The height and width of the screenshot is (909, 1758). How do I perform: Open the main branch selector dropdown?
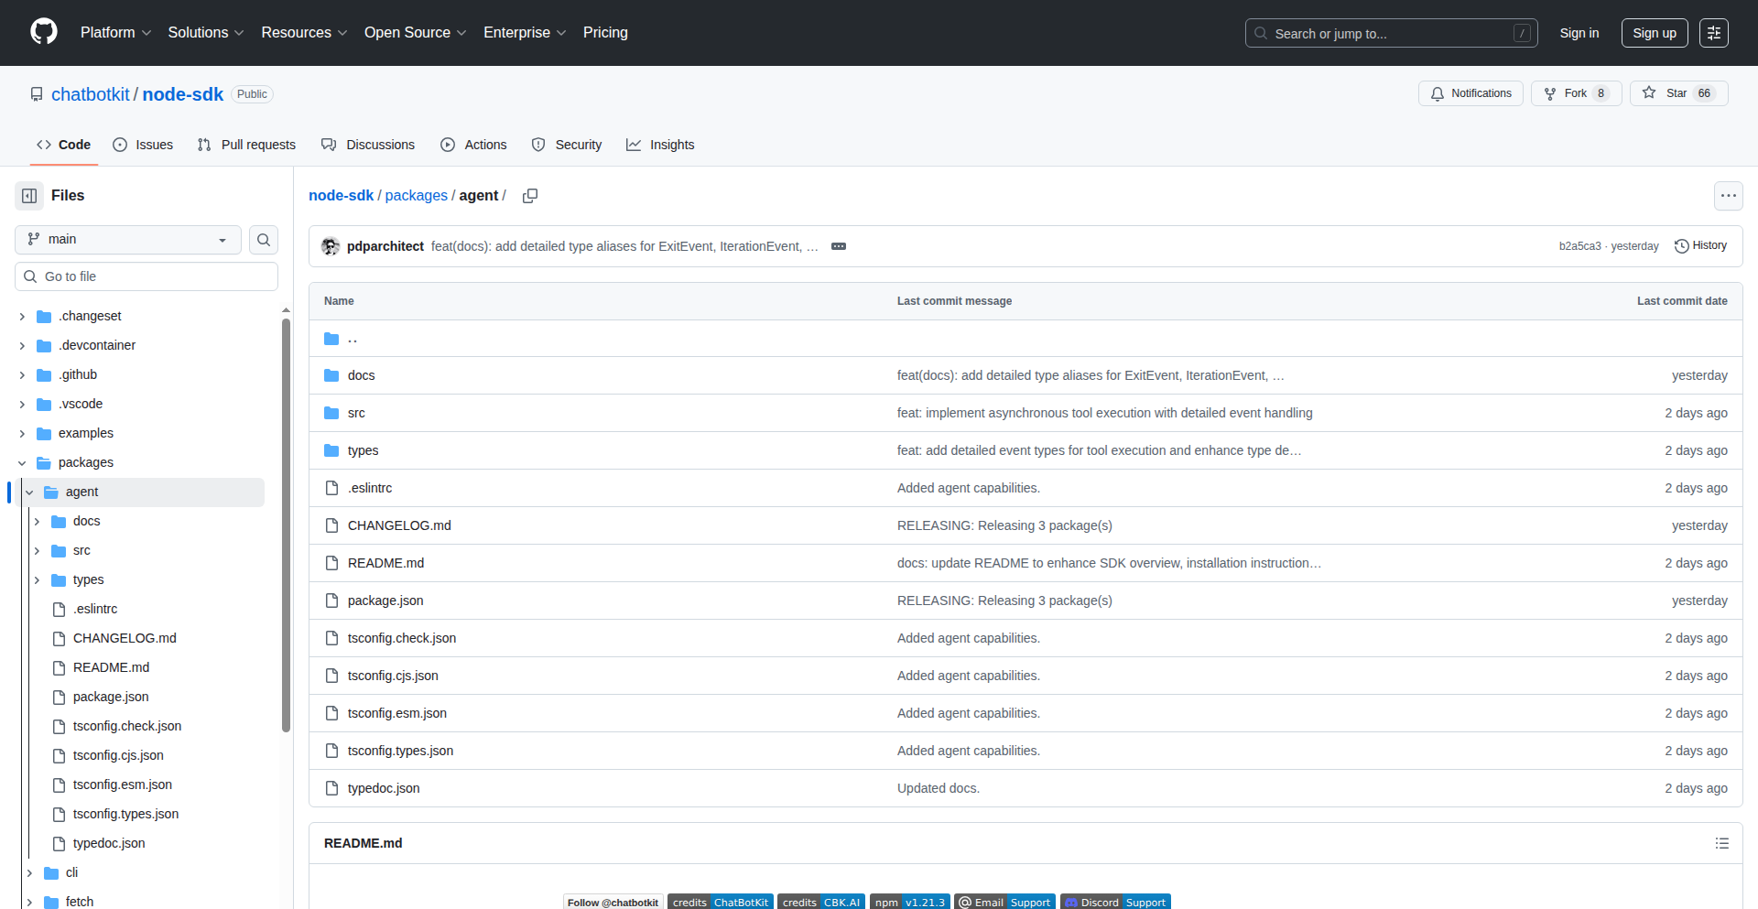(x=127, y=240)
